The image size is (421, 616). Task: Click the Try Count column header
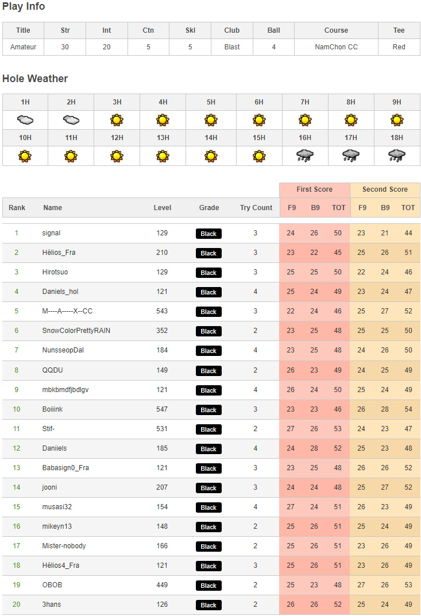[x=256, y=208]
